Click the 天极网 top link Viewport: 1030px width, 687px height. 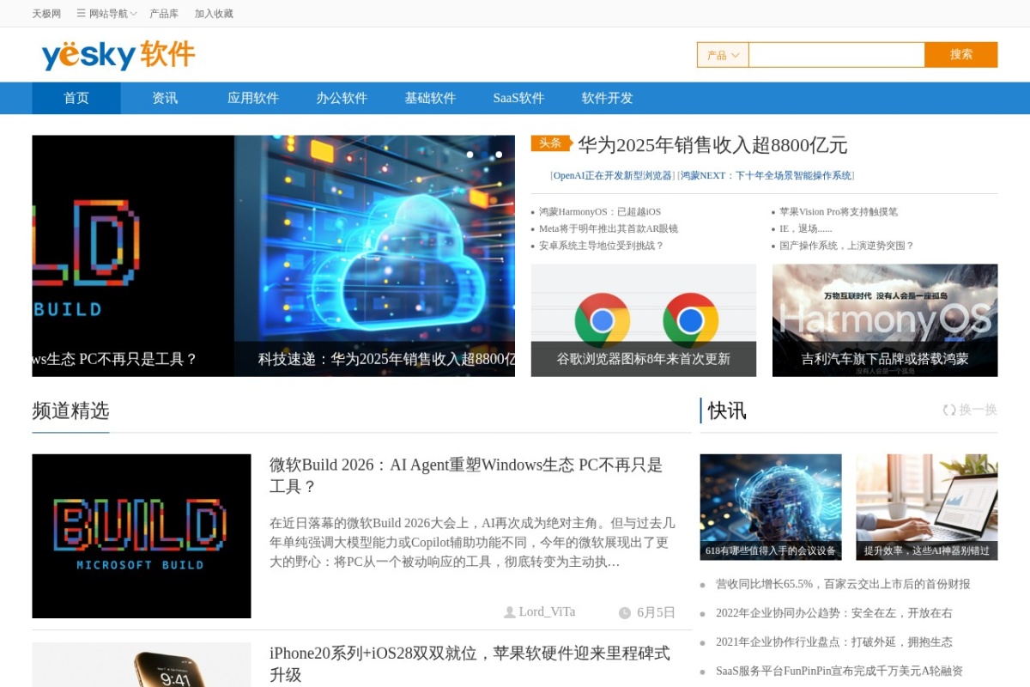(46, 14)
